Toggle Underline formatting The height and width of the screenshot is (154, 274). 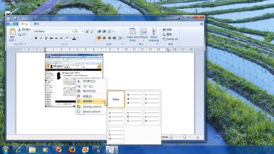coord(46,38)
